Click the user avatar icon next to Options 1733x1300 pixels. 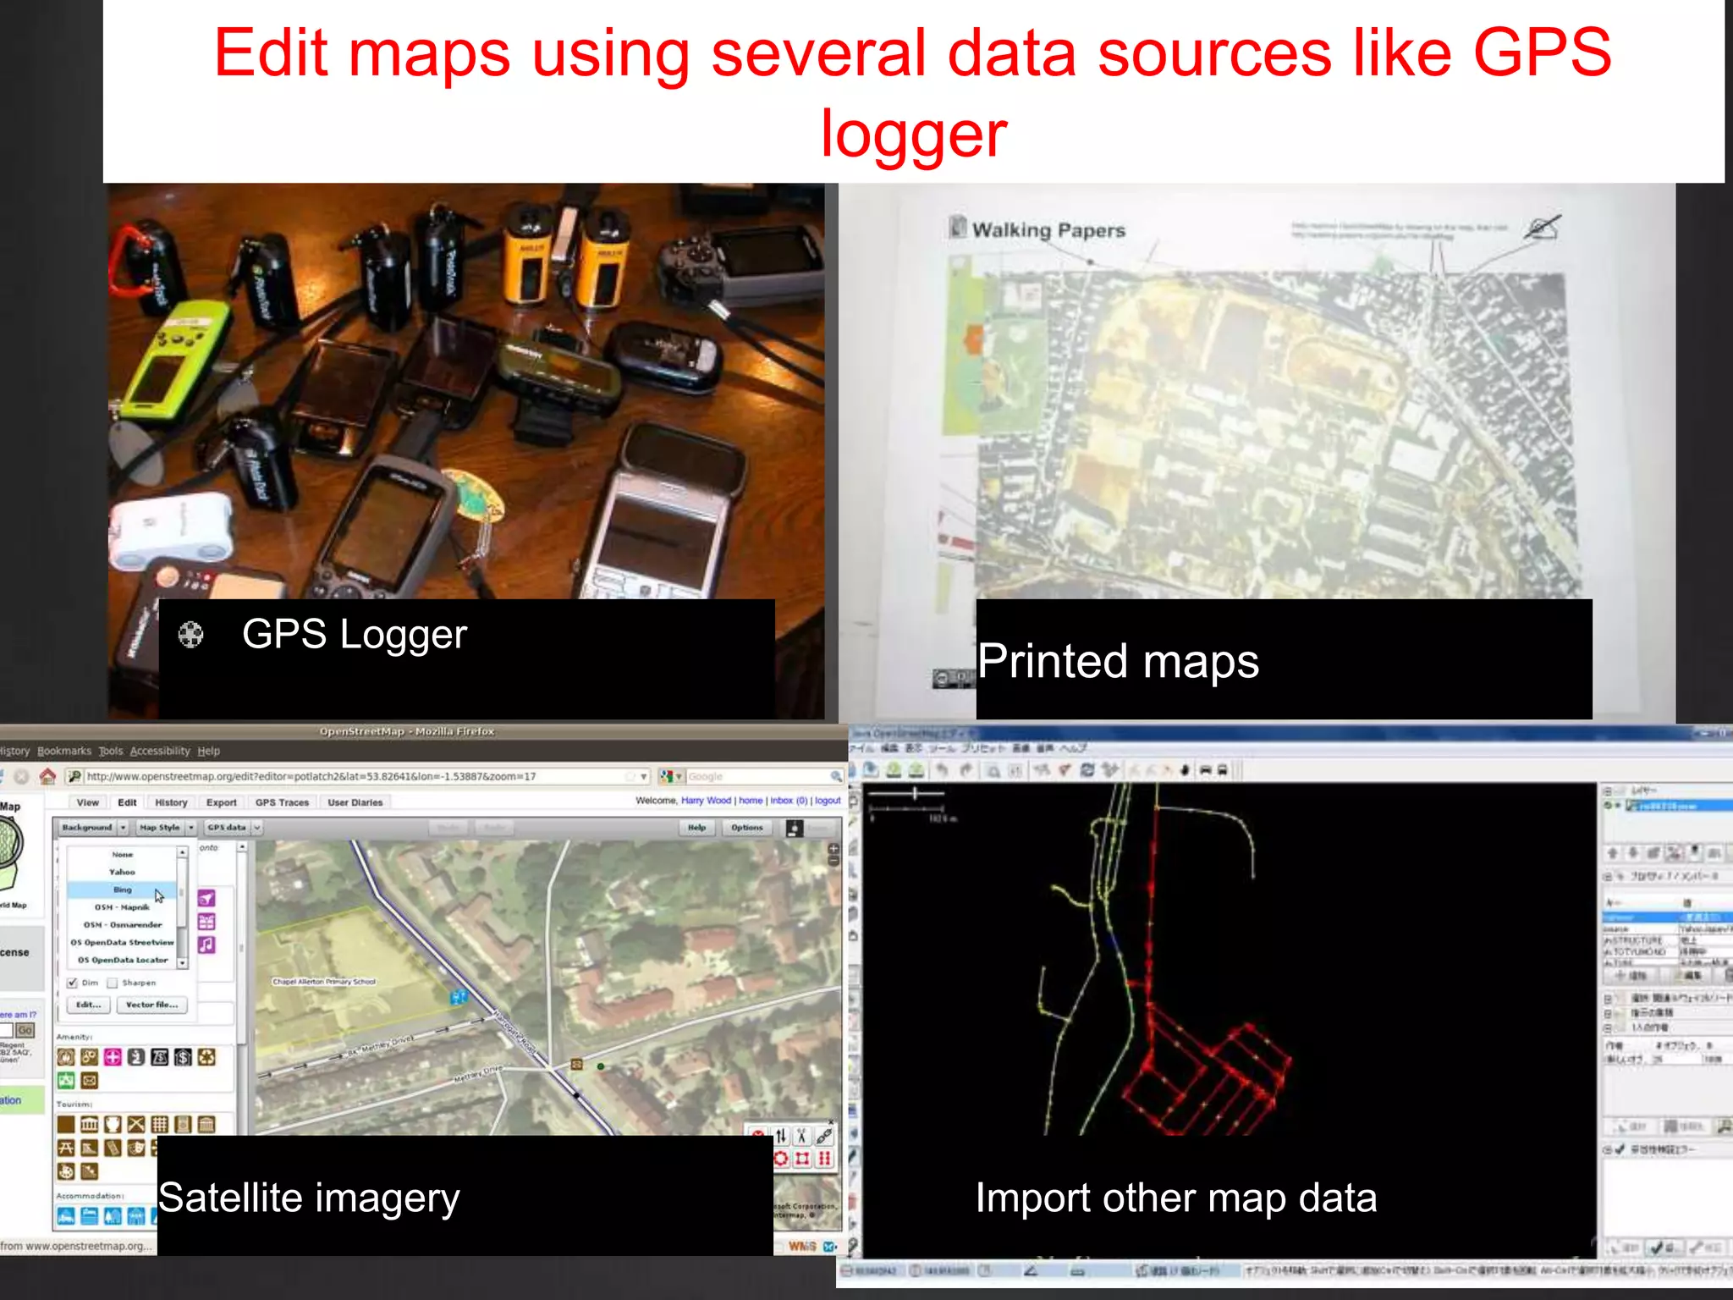point(794,828)
